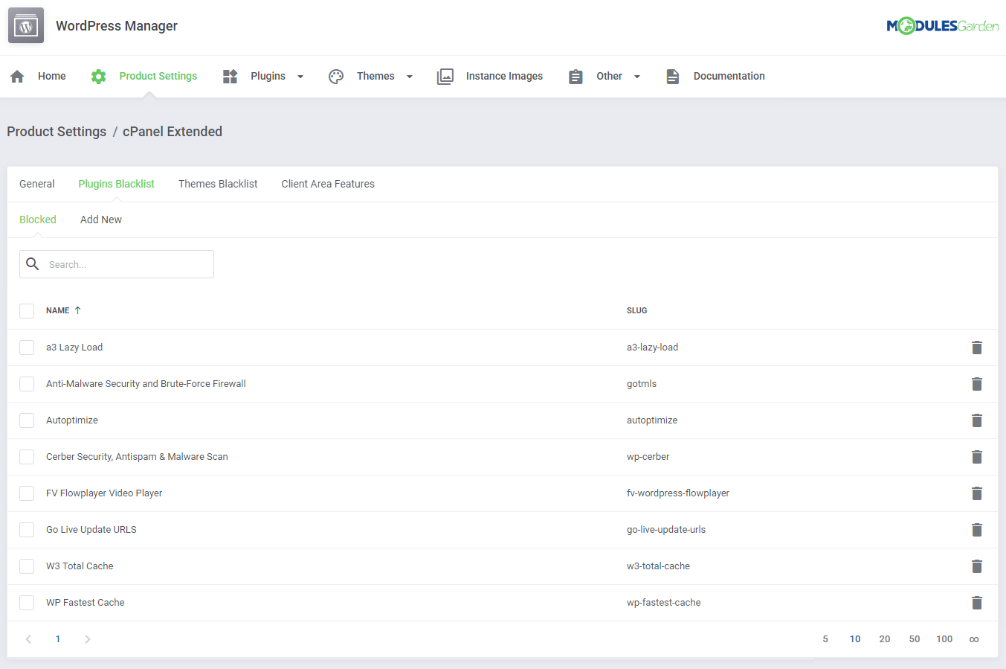Open the Home page via home icon
Screen dimensions: 1006x669
coord(16,75)
